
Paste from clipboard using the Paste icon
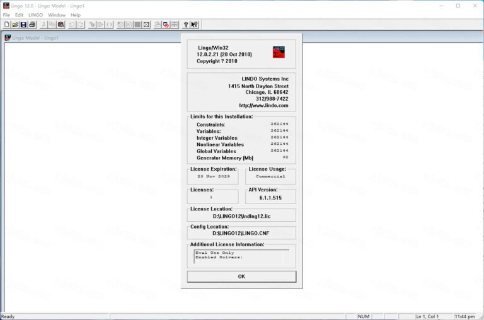click(60, 25)
